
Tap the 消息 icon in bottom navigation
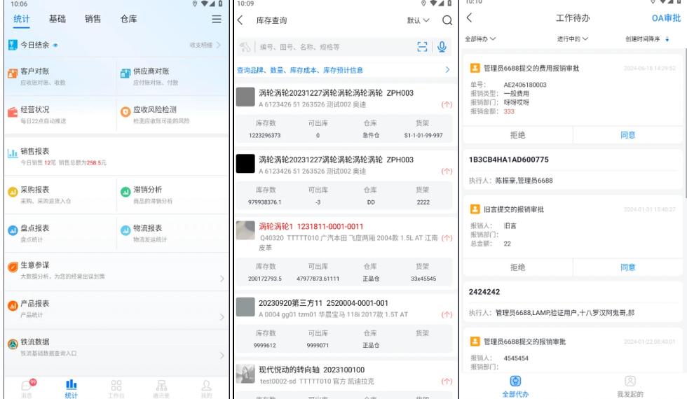[27, 387]
